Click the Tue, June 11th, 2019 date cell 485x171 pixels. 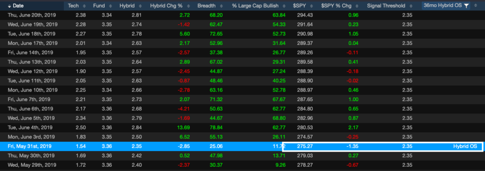32,80
